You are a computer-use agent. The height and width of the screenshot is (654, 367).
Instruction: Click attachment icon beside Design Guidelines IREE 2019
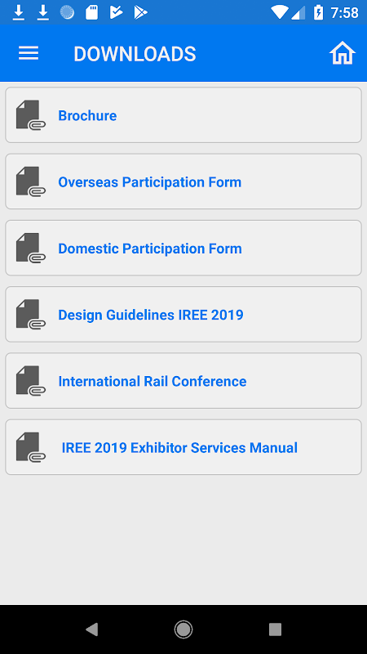coord(31,314)
